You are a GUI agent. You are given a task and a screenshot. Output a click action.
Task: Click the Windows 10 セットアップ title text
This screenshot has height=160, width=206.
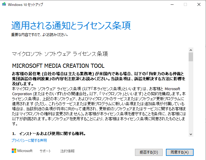point(25,5)
